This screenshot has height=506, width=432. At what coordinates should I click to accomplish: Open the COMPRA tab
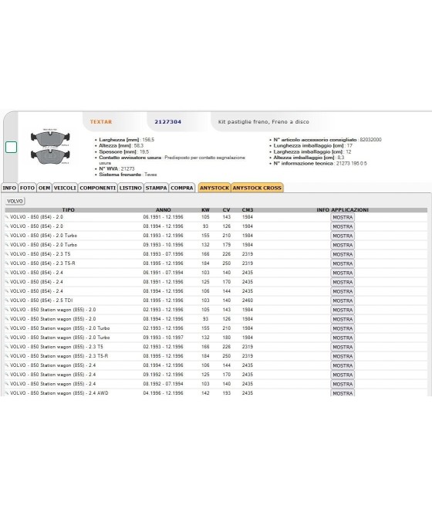click(x=182, y=188)
